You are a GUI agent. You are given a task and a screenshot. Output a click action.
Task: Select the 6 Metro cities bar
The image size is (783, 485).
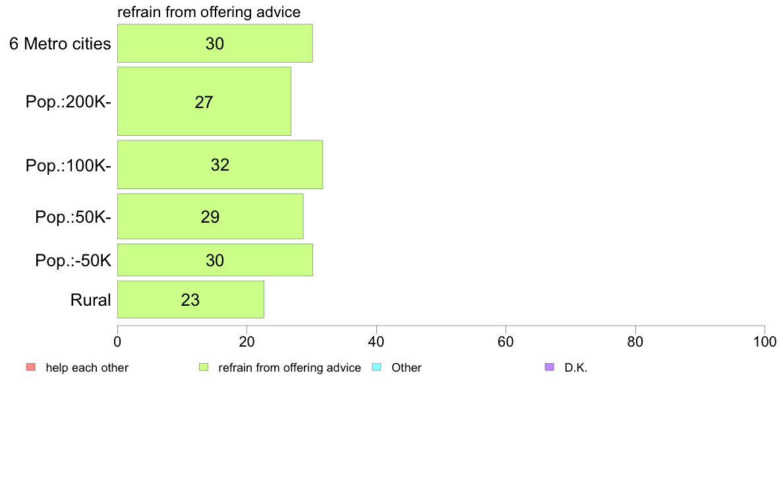[216, 43]
